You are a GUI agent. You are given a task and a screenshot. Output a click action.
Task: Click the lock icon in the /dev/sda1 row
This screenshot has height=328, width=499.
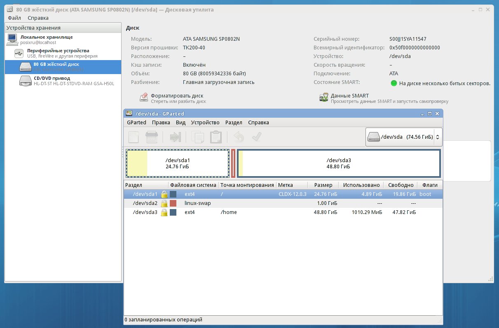[164, 194]
